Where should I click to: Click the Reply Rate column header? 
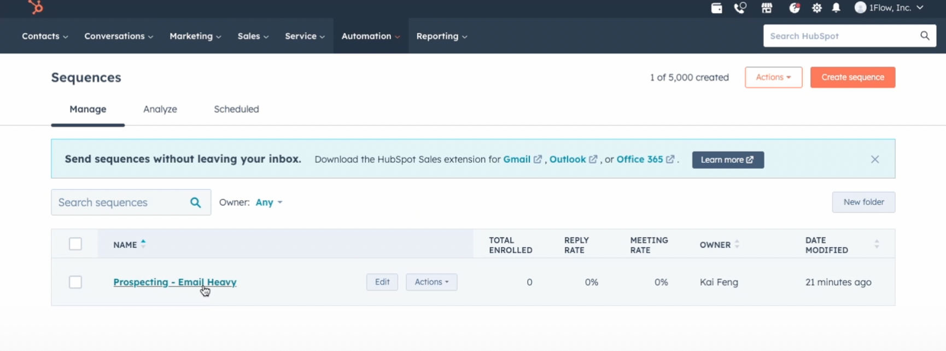(576, 245)
